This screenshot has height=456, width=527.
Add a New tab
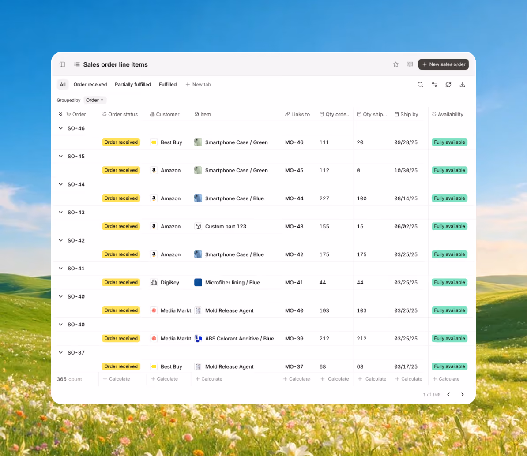(198, 85)
